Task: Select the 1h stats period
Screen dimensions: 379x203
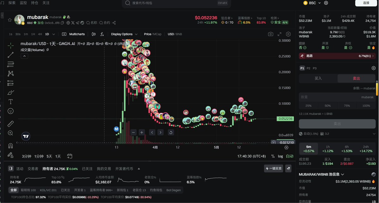Action: [327, 149]
